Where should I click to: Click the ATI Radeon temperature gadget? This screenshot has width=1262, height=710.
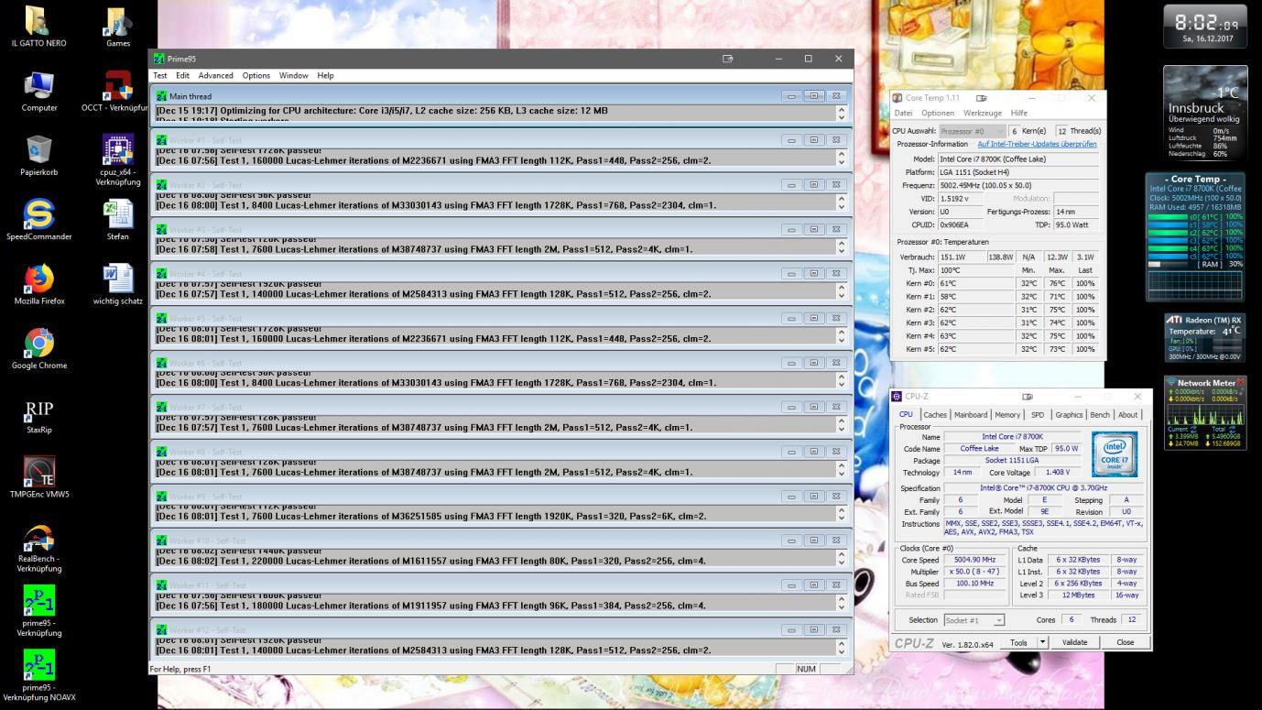(1204, 336)
